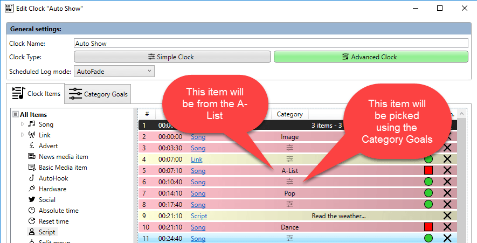The width and height of the screenshot is (477, 243).
Task: Toggle green circle indicator on row 11
Action: pyautogui.click(x=428, y=238)
